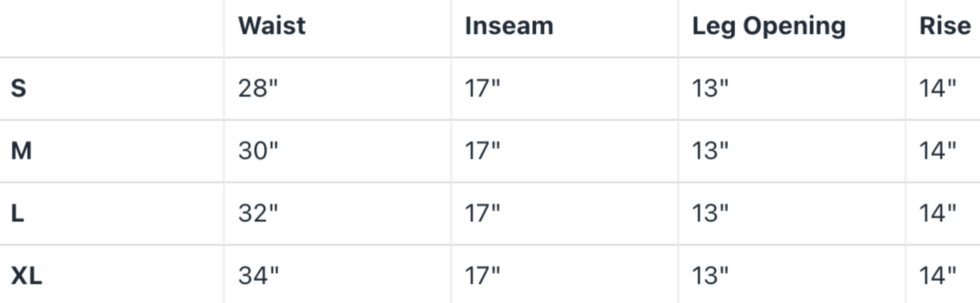980x303 pixels.
Task: Click the 14" rise value for size S
Action: (937, 88)
